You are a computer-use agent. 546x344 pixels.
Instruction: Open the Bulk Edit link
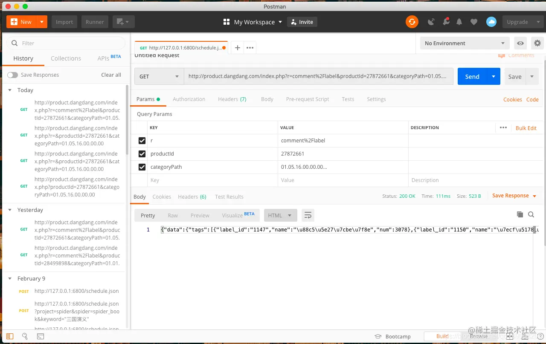click(x=526, y=128)
